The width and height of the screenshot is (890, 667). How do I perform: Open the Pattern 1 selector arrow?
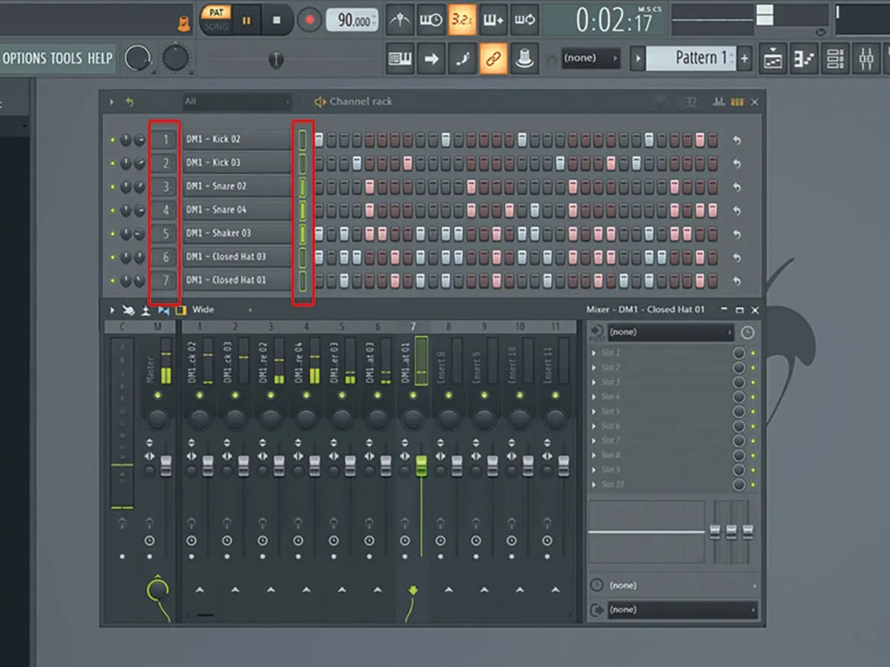638,59
